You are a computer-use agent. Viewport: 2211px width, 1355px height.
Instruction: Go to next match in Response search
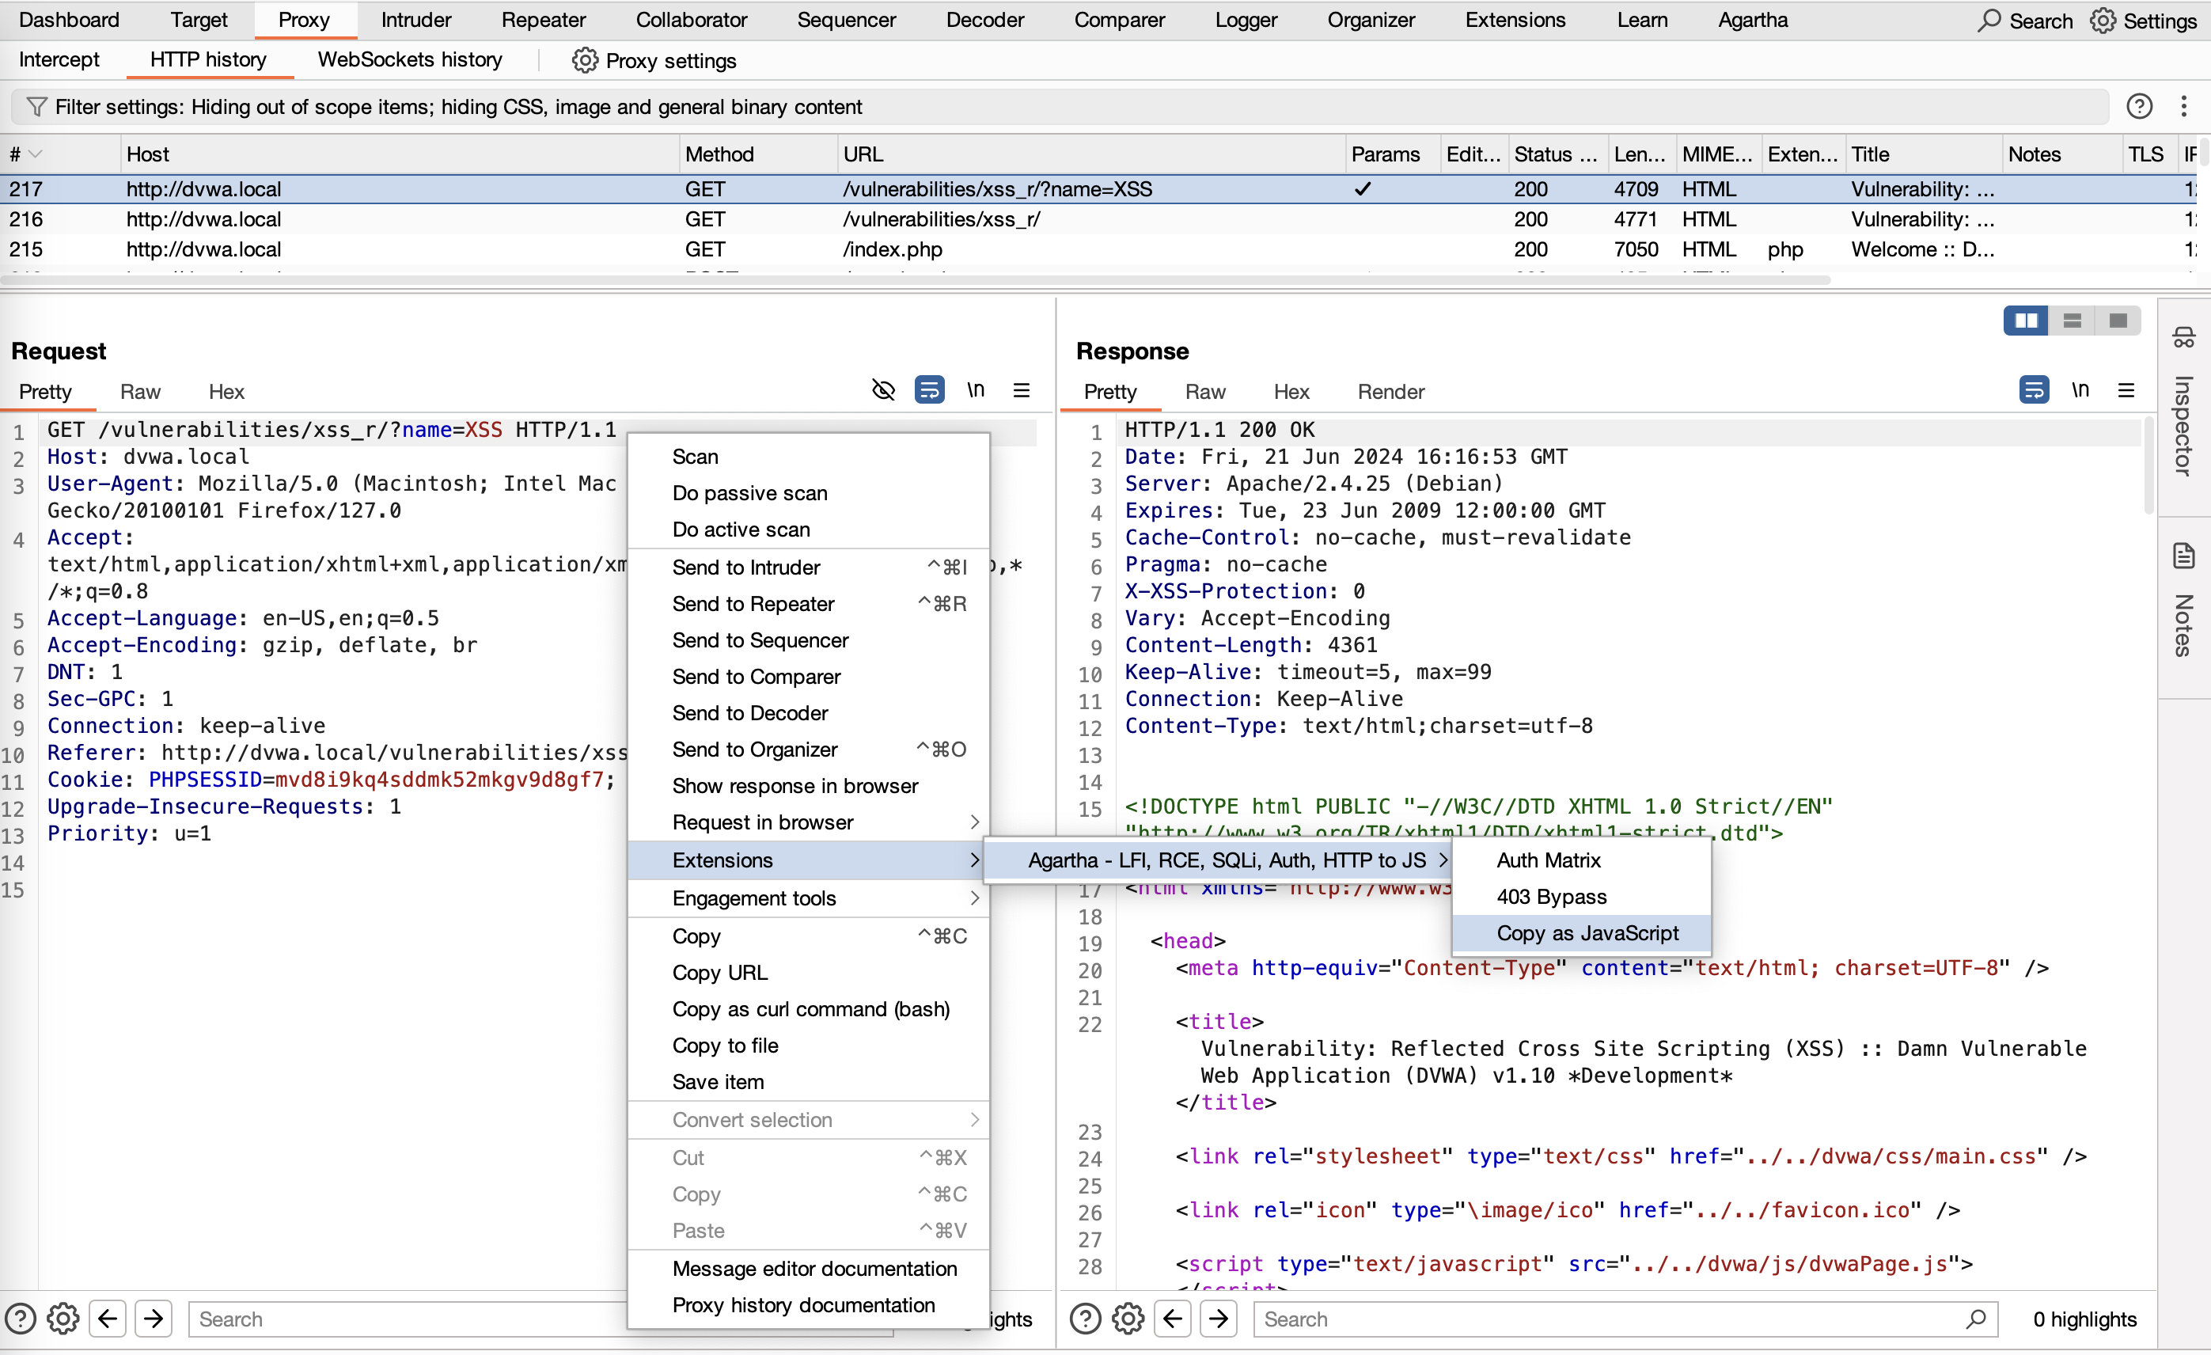[1219, 1319]
